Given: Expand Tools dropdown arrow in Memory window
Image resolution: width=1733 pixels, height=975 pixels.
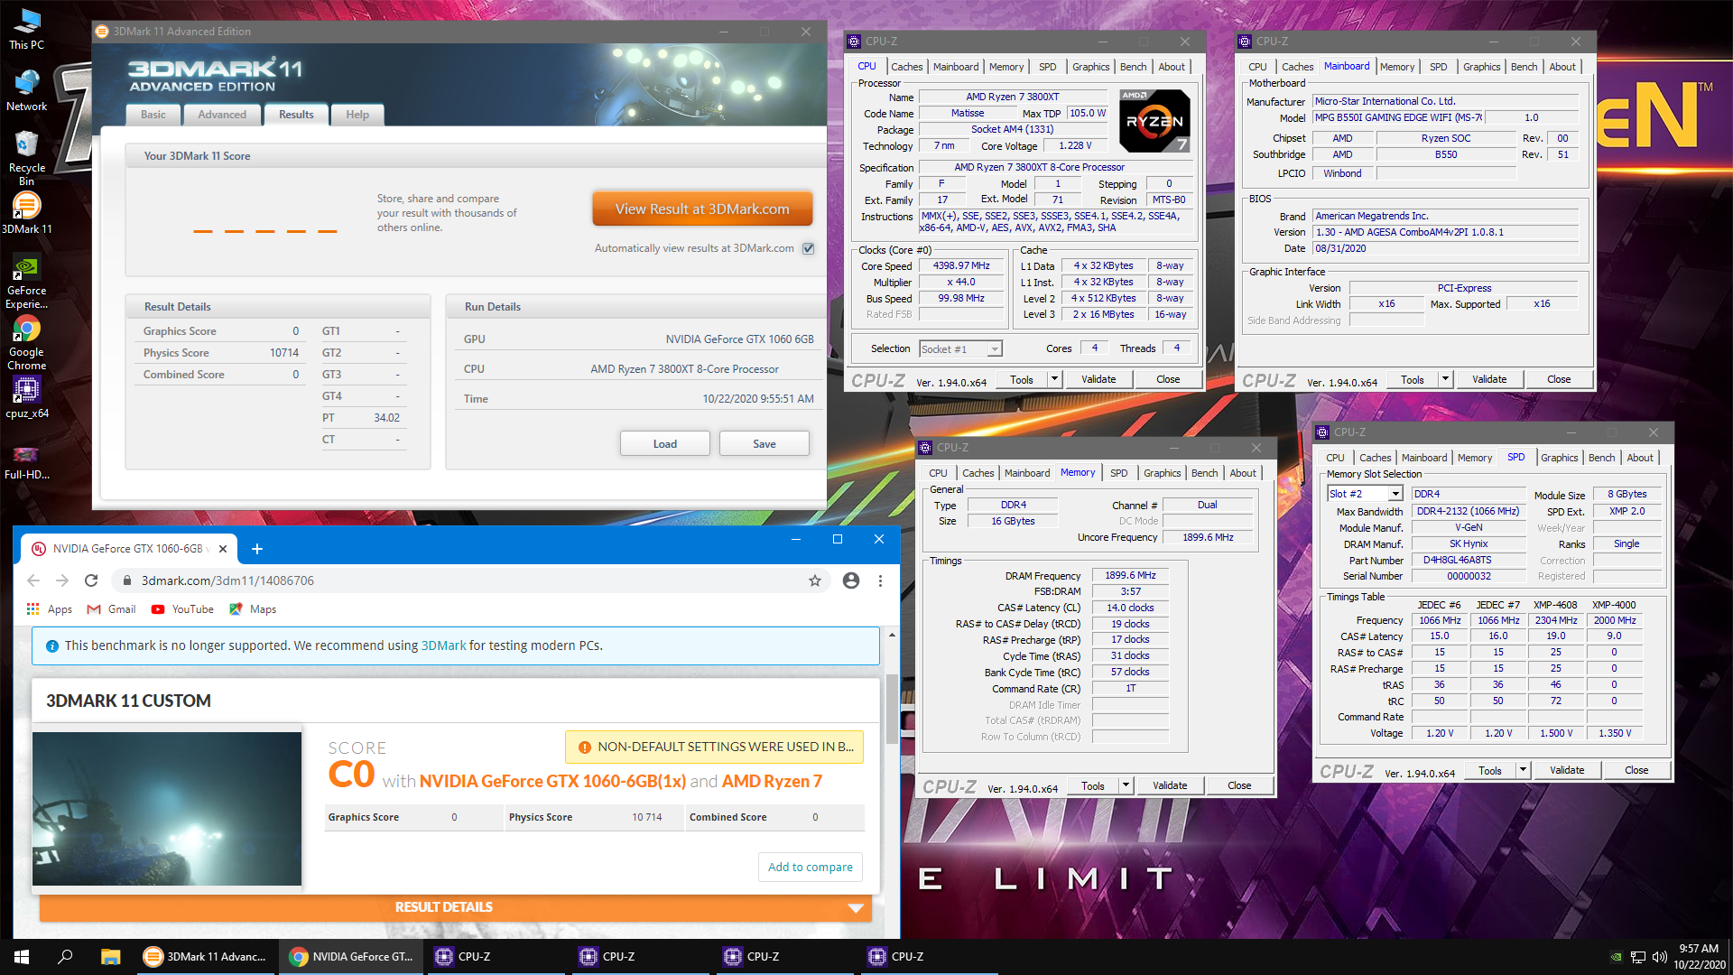Looking at the screenshot, I should click(1126, 785).
